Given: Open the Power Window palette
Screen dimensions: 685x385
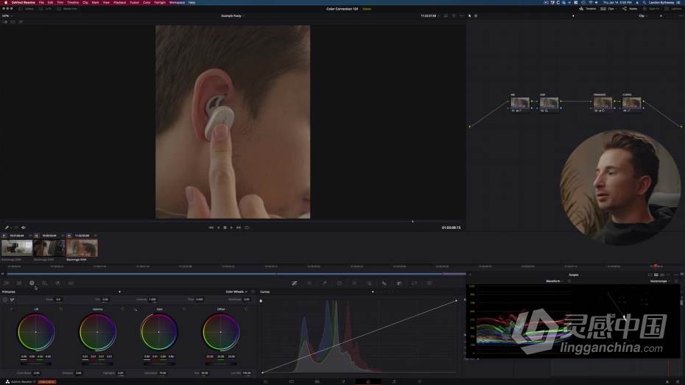Looking at the screenshot, I should 339,283.
